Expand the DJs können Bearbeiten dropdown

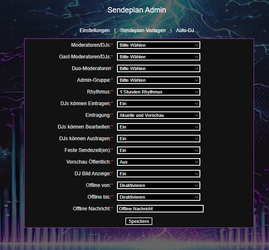click(159, 127)
